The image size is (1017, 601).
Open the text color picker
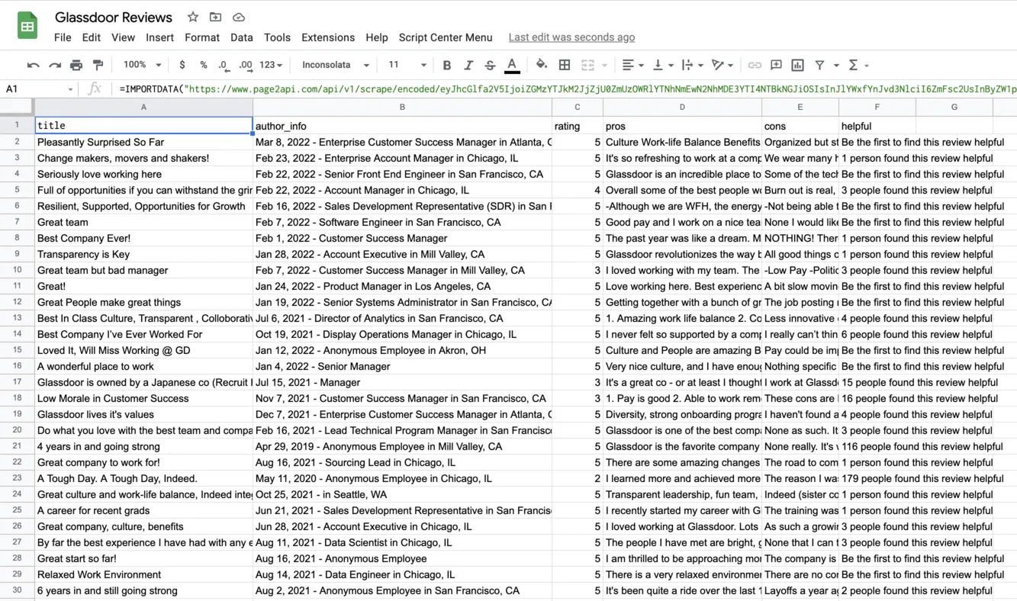tap(512, 65)
